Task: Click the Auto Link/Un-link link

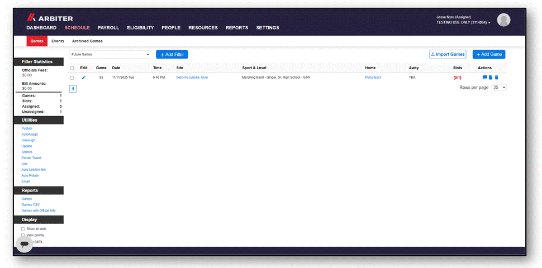Action: tap(34, 170)
